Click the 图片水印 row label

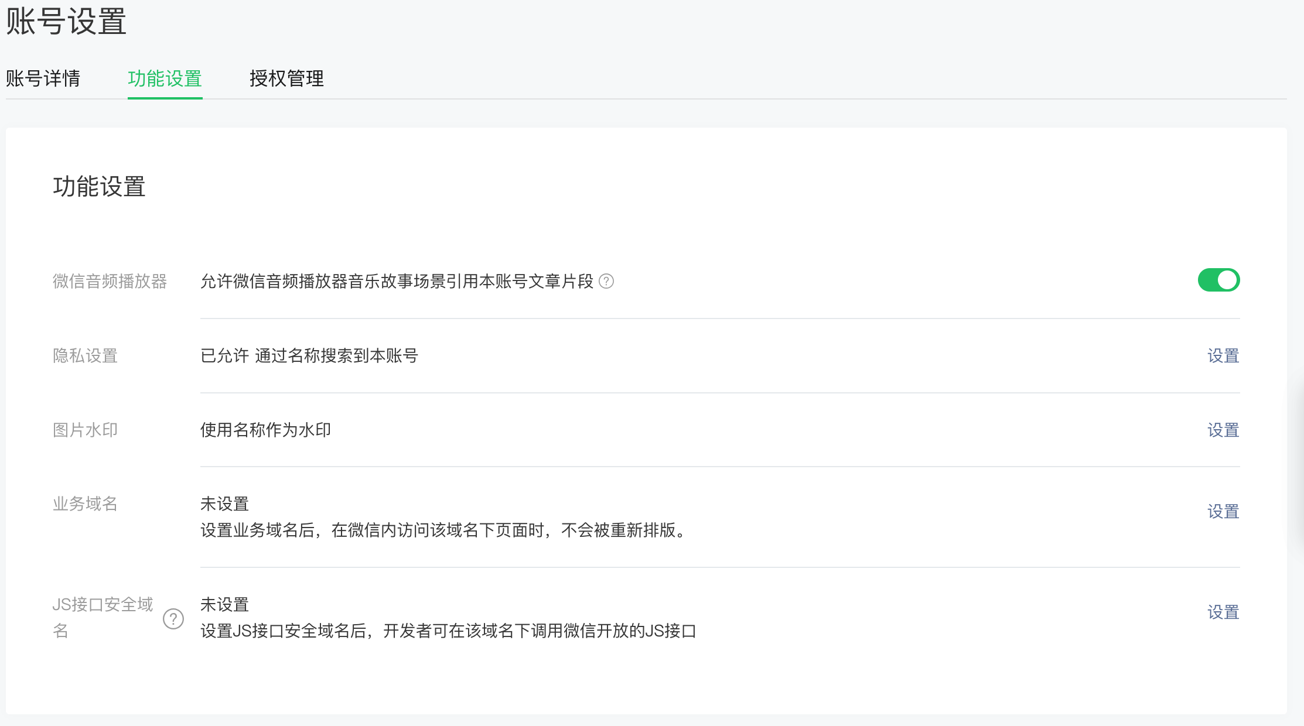[x=85, y=430]
